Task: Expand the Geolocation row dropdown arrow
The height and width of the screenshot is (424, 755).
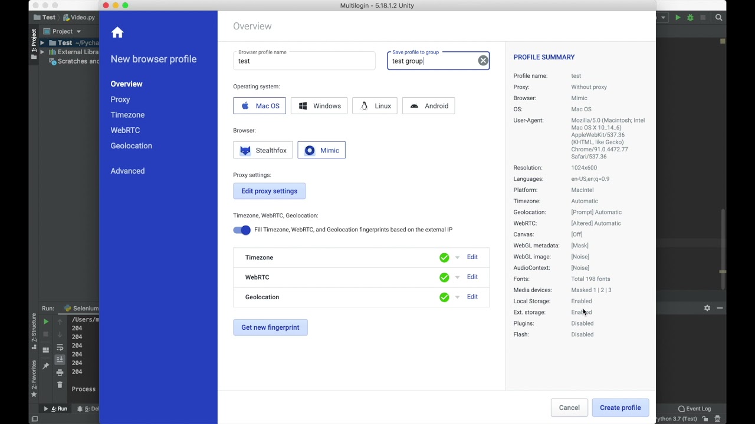Action: point(457,297)
